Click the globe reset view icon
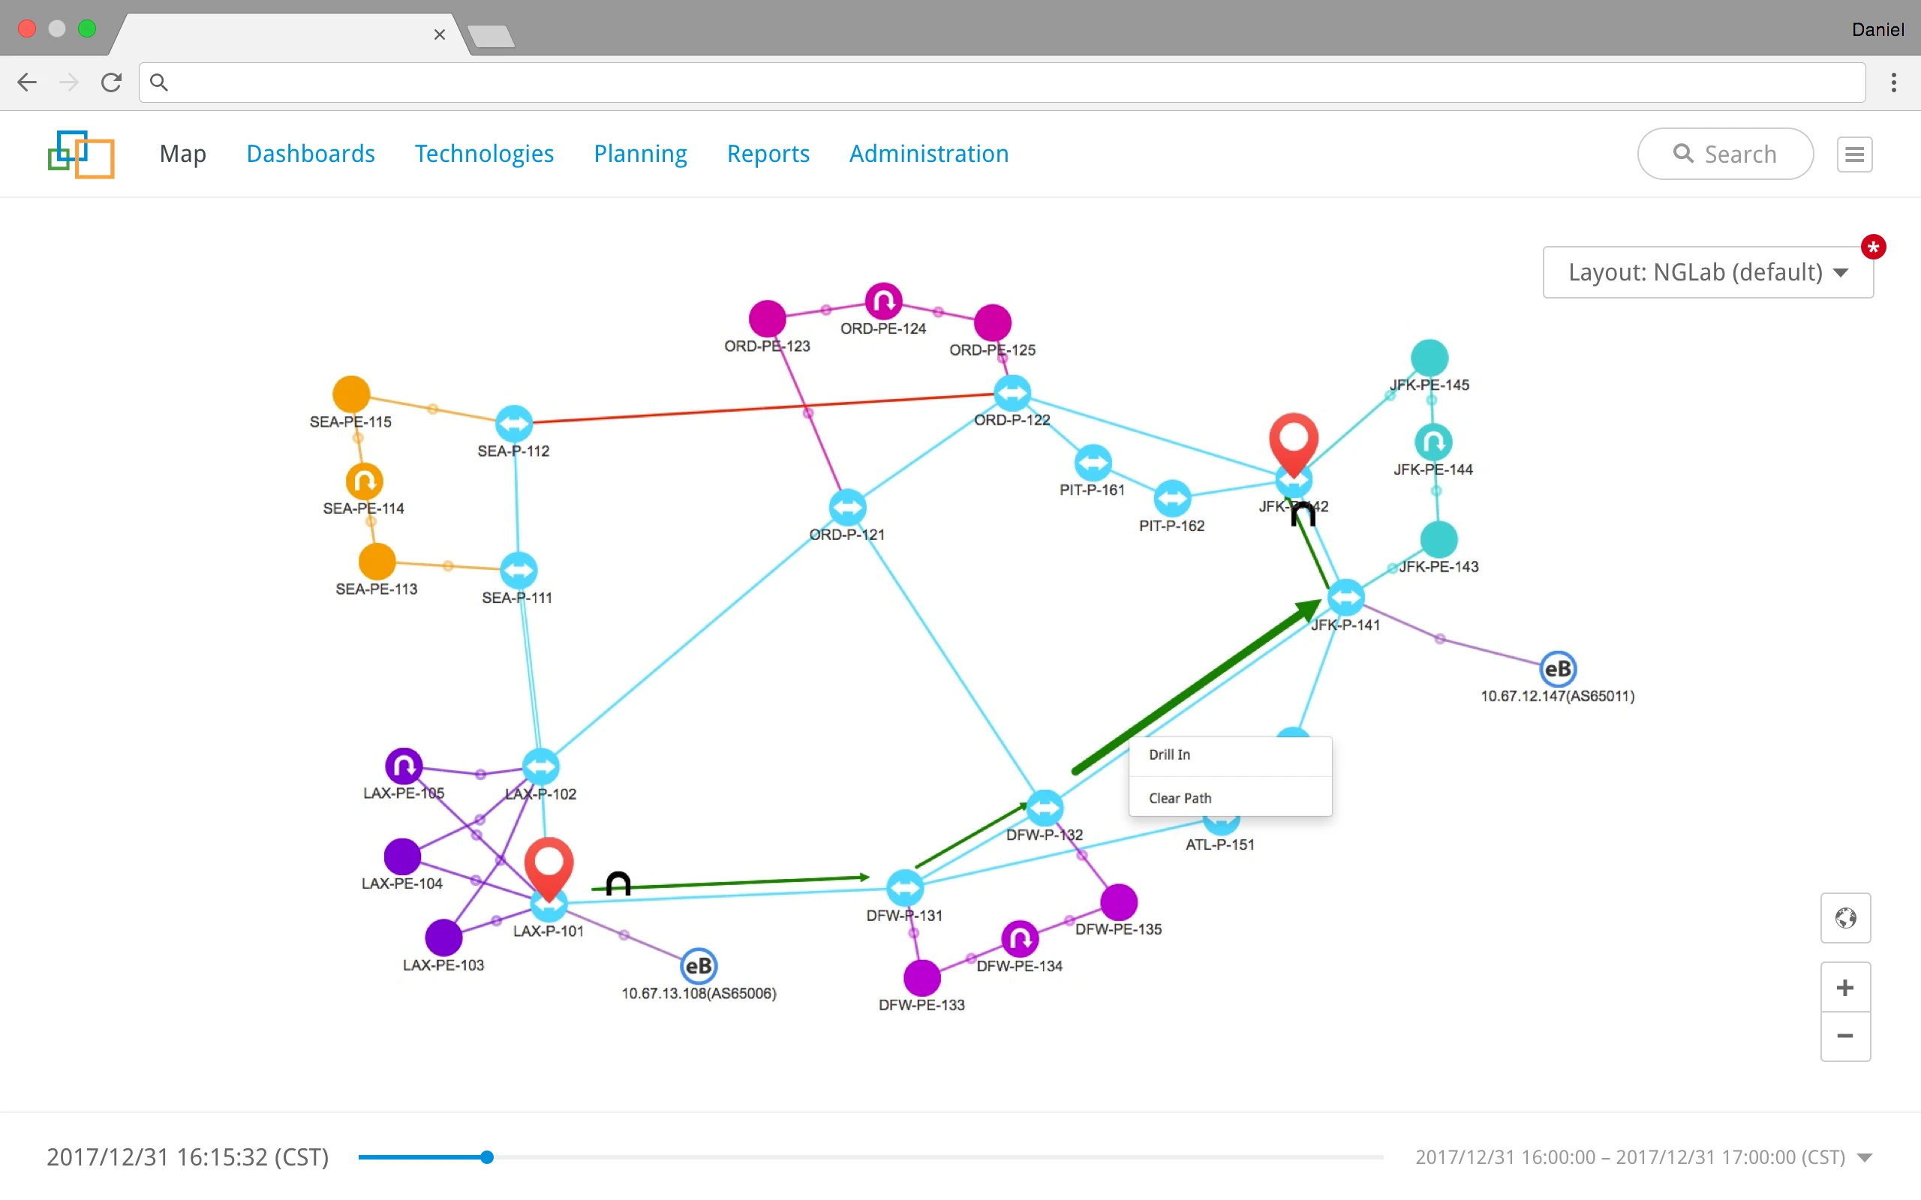This screenshot has height=1200, width=1921. (x=1844, y=918)
